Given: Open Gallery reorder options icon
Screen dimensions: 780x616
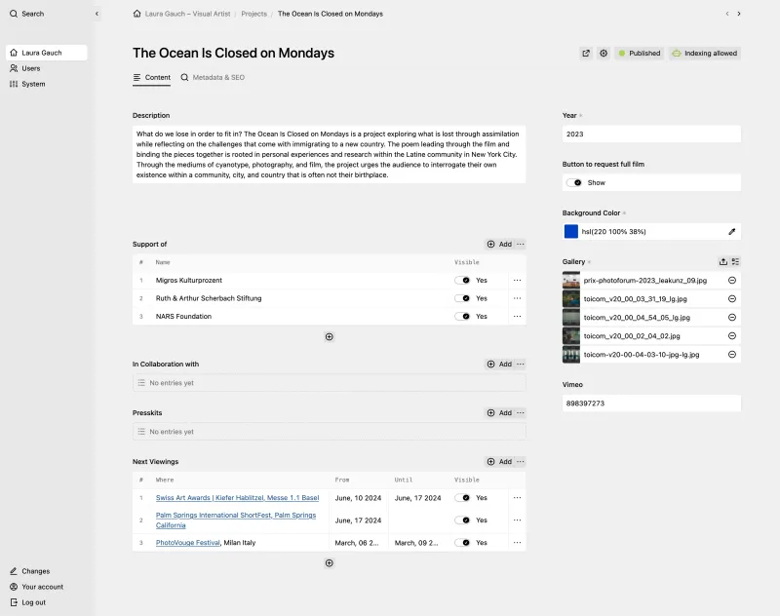Looking at the screenshot, I should (735, 261).
